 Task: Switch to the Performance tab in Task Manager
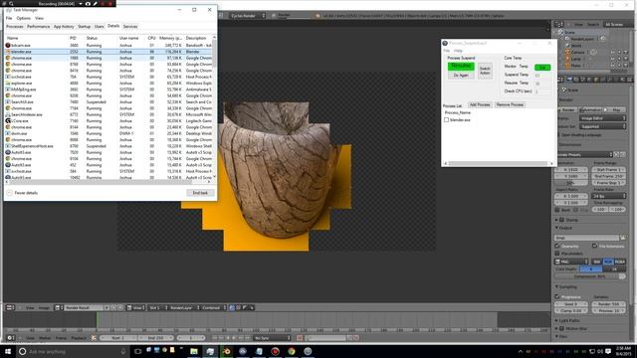click(x=38, y=27)
